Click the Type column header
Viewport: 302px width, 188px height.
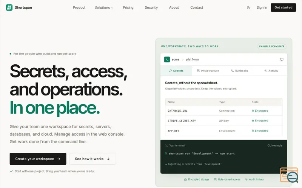pyautogui.click(x=222, y=102)
